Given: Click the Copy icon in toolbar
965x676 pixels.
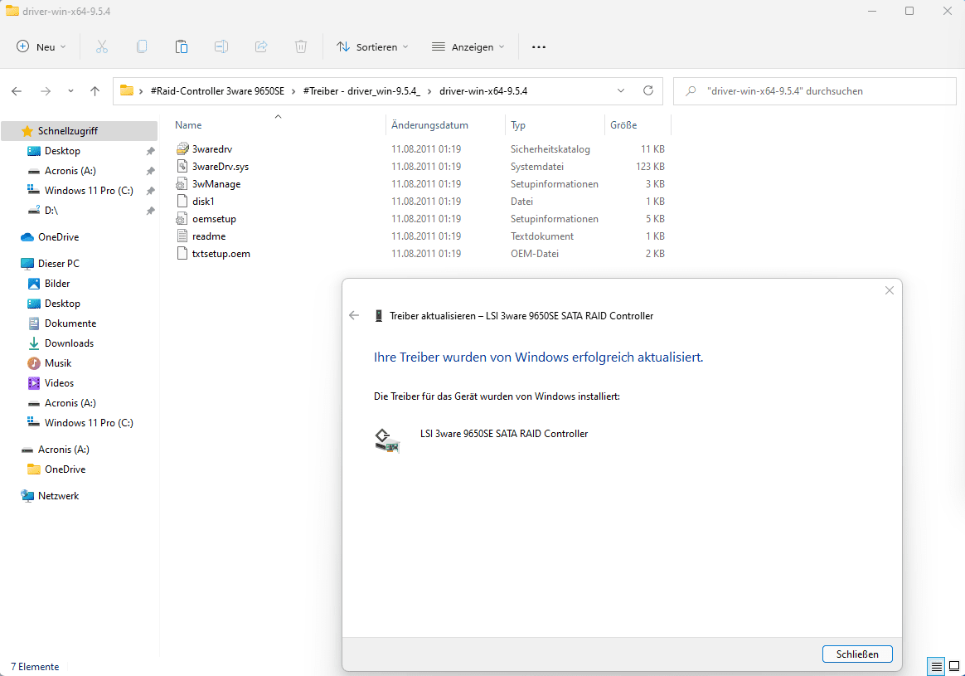Looking at the screenshot, I should click(x=142, y=46).
